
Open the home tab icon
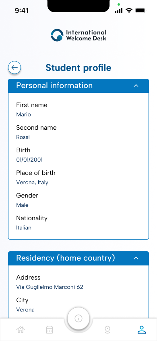[x=21, y=330]
